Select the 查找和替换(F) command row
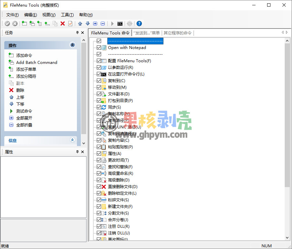This screenshot has width=292, height=249. point(120,167)
